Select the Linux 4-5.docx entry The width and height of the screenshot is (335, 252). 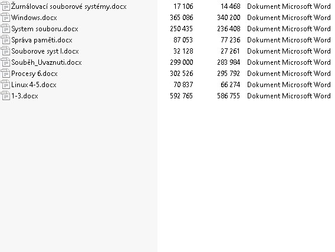point(34,85)
